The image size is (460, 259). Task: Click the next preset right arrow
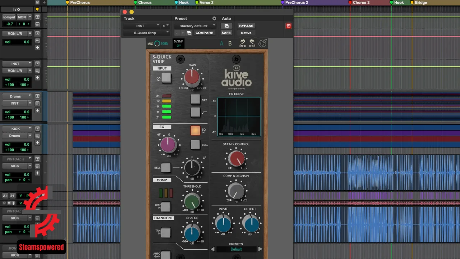pyautogui.click(x=260, y=249)
